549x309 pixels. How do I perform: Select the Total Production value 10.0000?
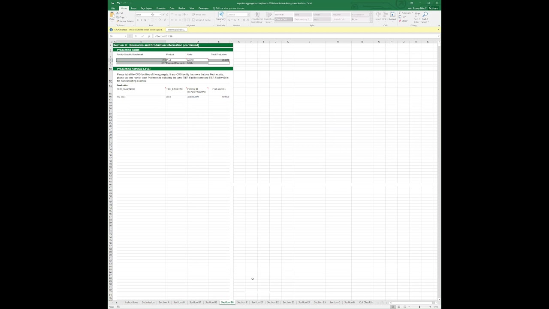click(219, 60)
